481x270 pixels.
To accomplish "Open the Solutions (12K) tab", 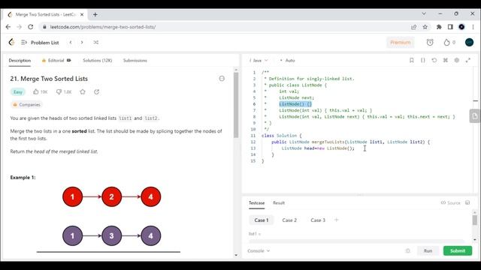I will [97, 61].
